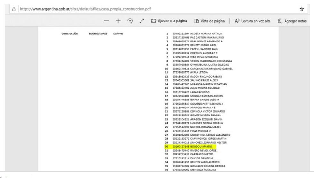Screen dimensions: 314x178
Task: Click name DOMENICHETTI LEANDRA I
Action: (207, 104)
